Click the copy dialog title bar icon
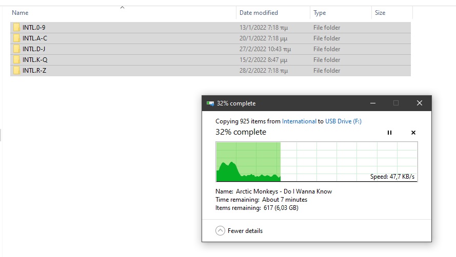Image resolution: width=456 pixels, height=257 pixels. coord(210,103)
